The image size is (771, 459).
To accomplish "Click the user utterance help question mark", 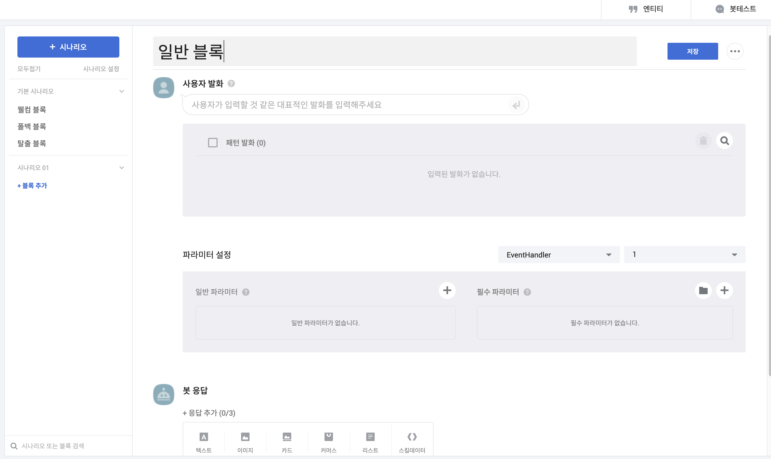I will [x=231, y=83].
